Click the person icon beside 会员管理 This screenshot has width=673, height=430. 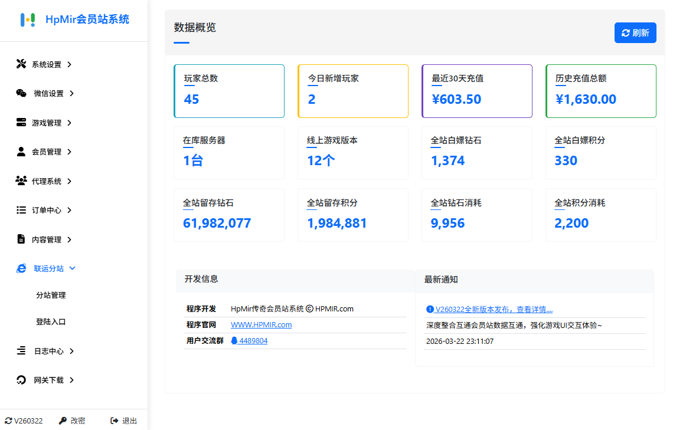[21, 152]
